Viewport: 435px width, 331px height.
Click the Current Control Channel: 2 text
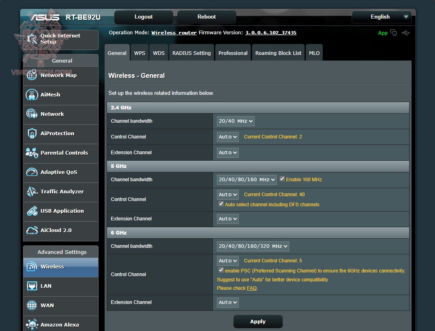click(273, 137)
